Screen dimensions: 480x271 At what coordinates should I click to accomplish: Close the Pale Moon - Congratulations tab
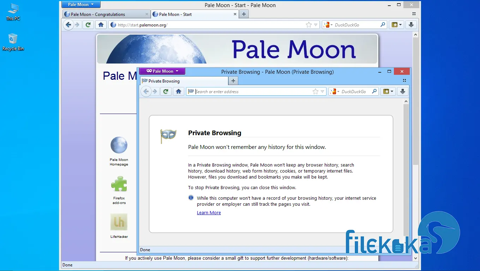[x=147, y=14]
